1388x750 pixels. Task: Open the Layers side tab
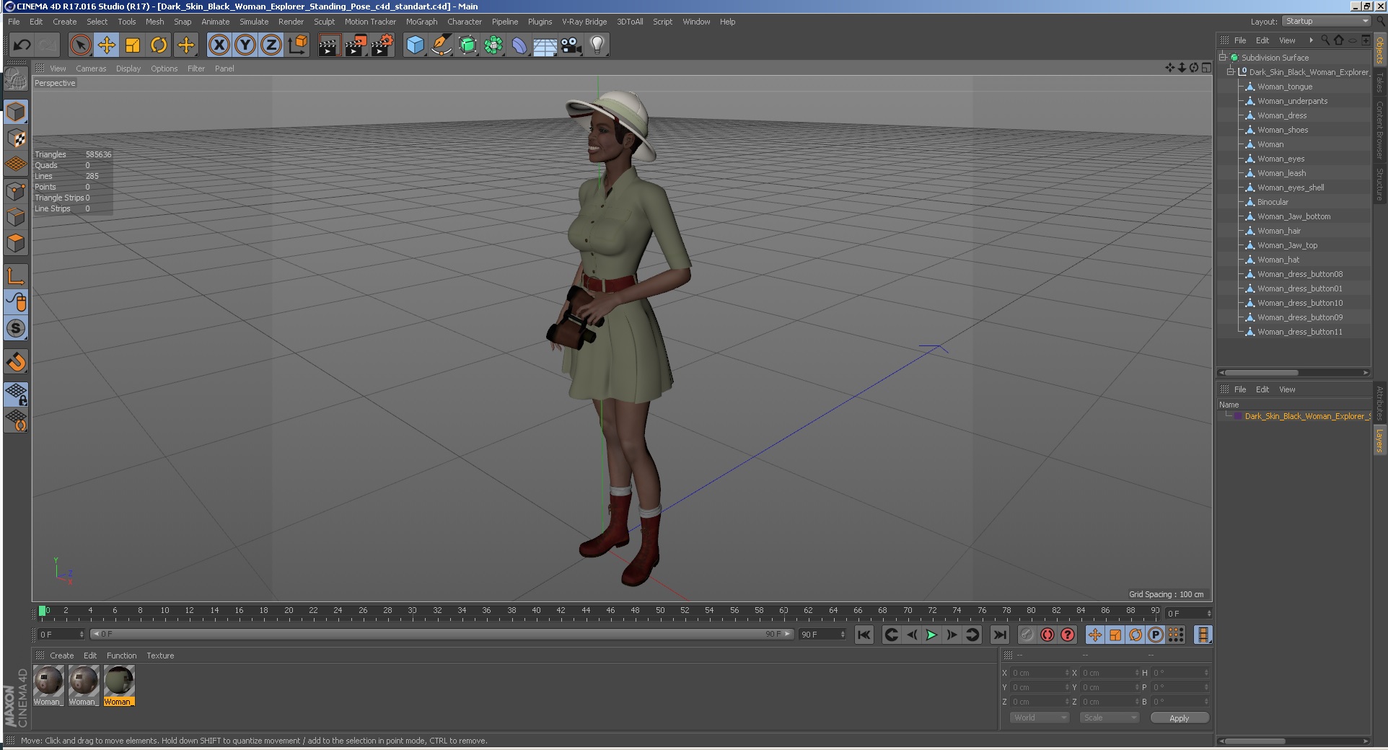point(1379,440)
